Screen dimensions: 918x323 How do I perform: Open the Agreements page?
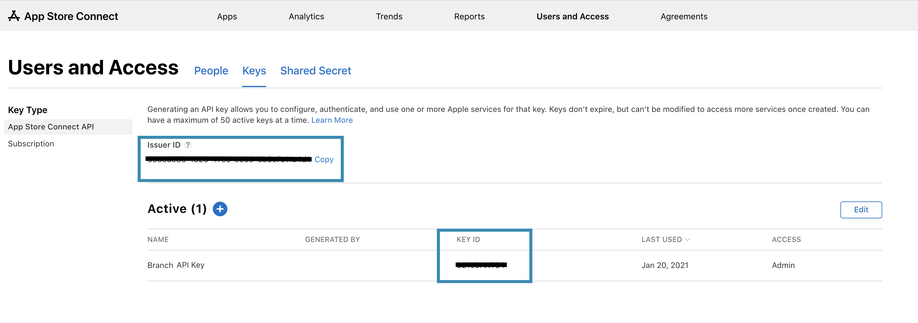click(684, 16)
